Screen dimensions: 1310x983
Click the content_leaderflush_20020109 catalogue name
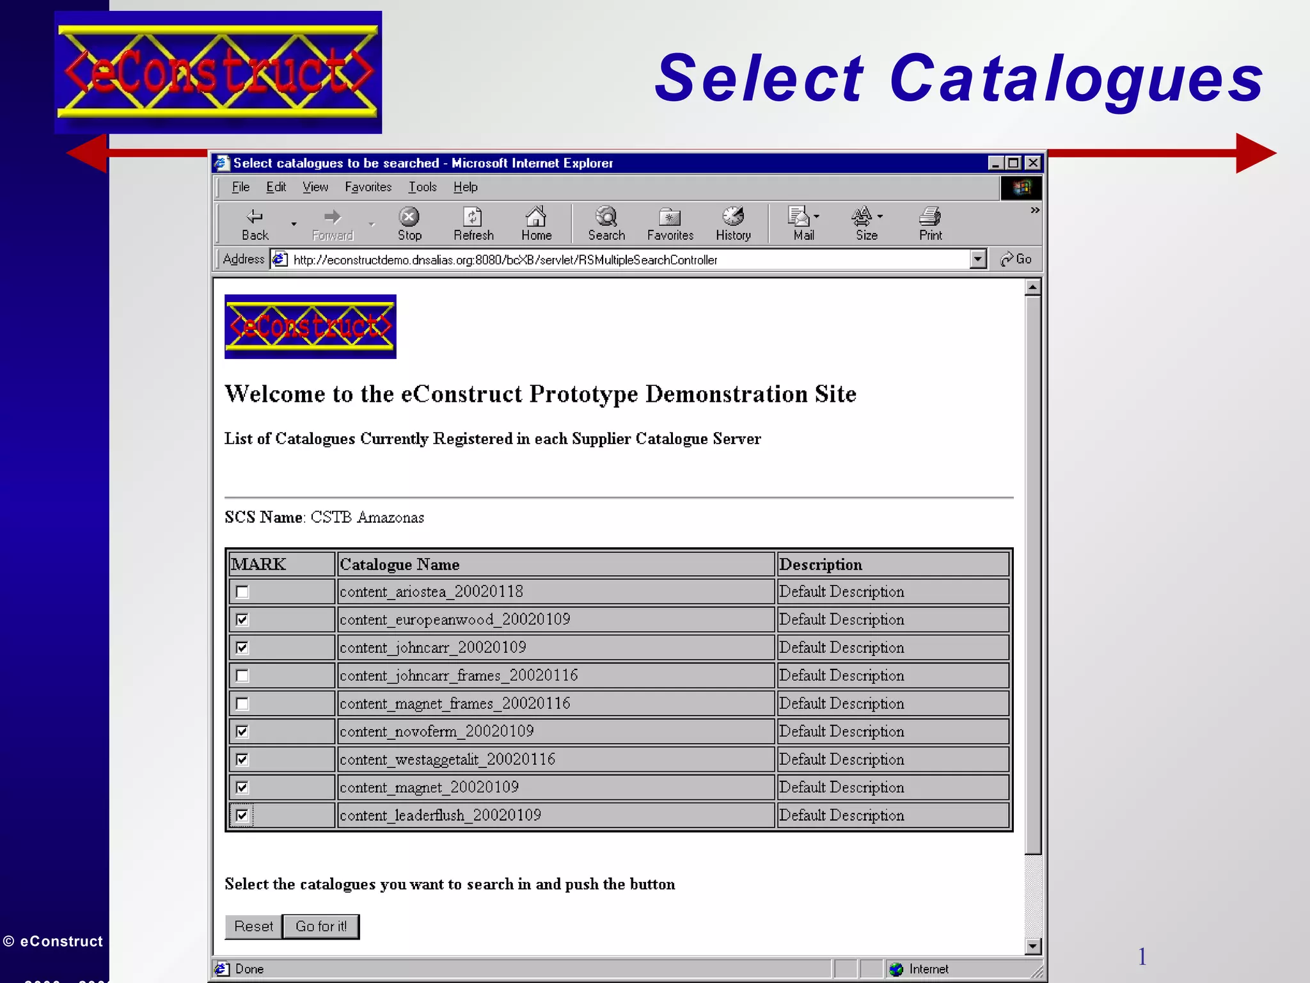440,815
